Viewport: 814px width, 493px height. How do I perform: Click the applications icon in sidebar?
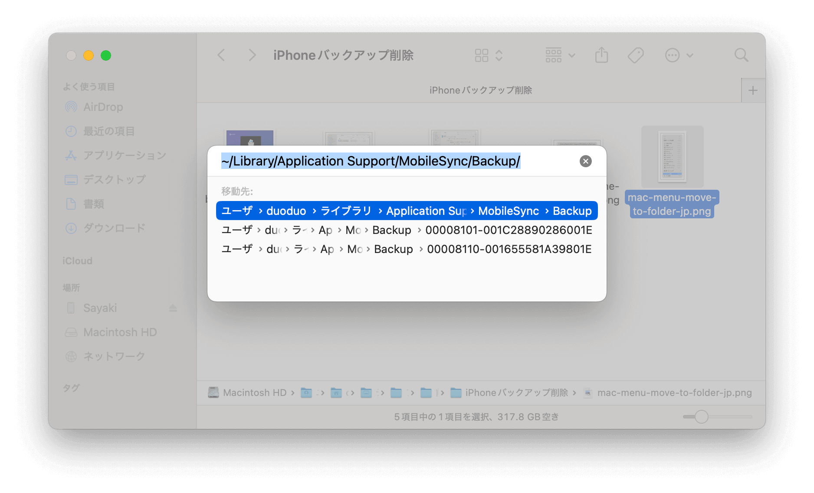[x=71, y=156]
